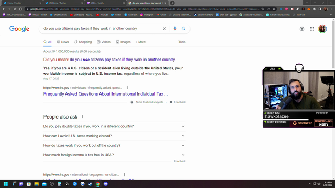Open Calculator from the taskbar
The width and height of the screenshot is (335, 188).
tap(59, 184)
